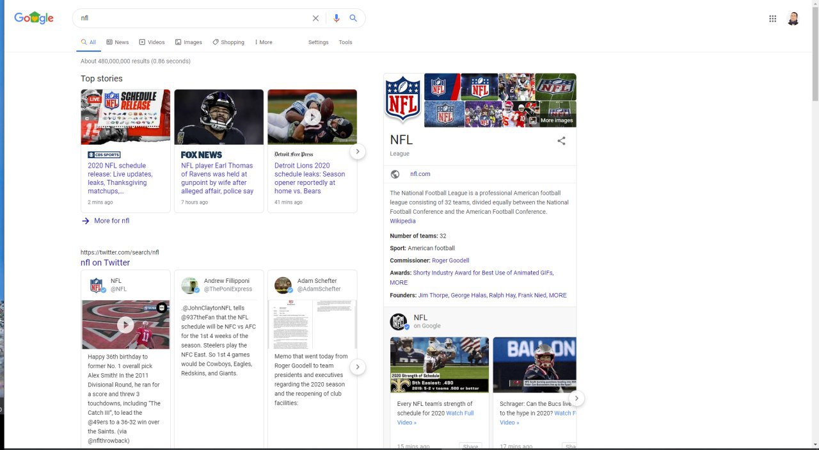Expand the More search categories menu
This screenshot has width=819, height=450.
coord(264,42)
